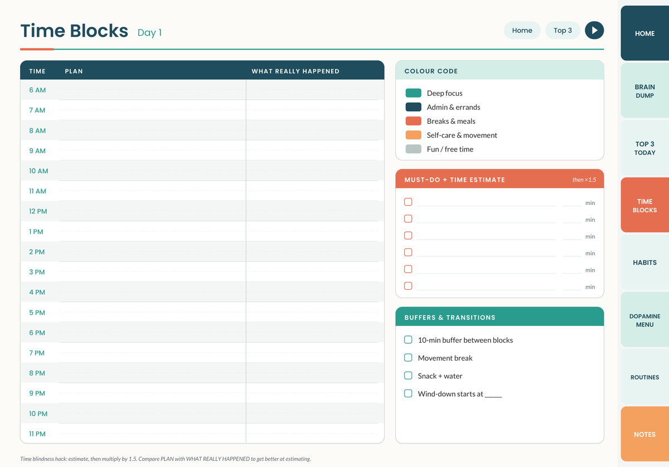The image size is (669, 467).
Task: Select the Admin & errands navy swatch
Action: [413, 107]
